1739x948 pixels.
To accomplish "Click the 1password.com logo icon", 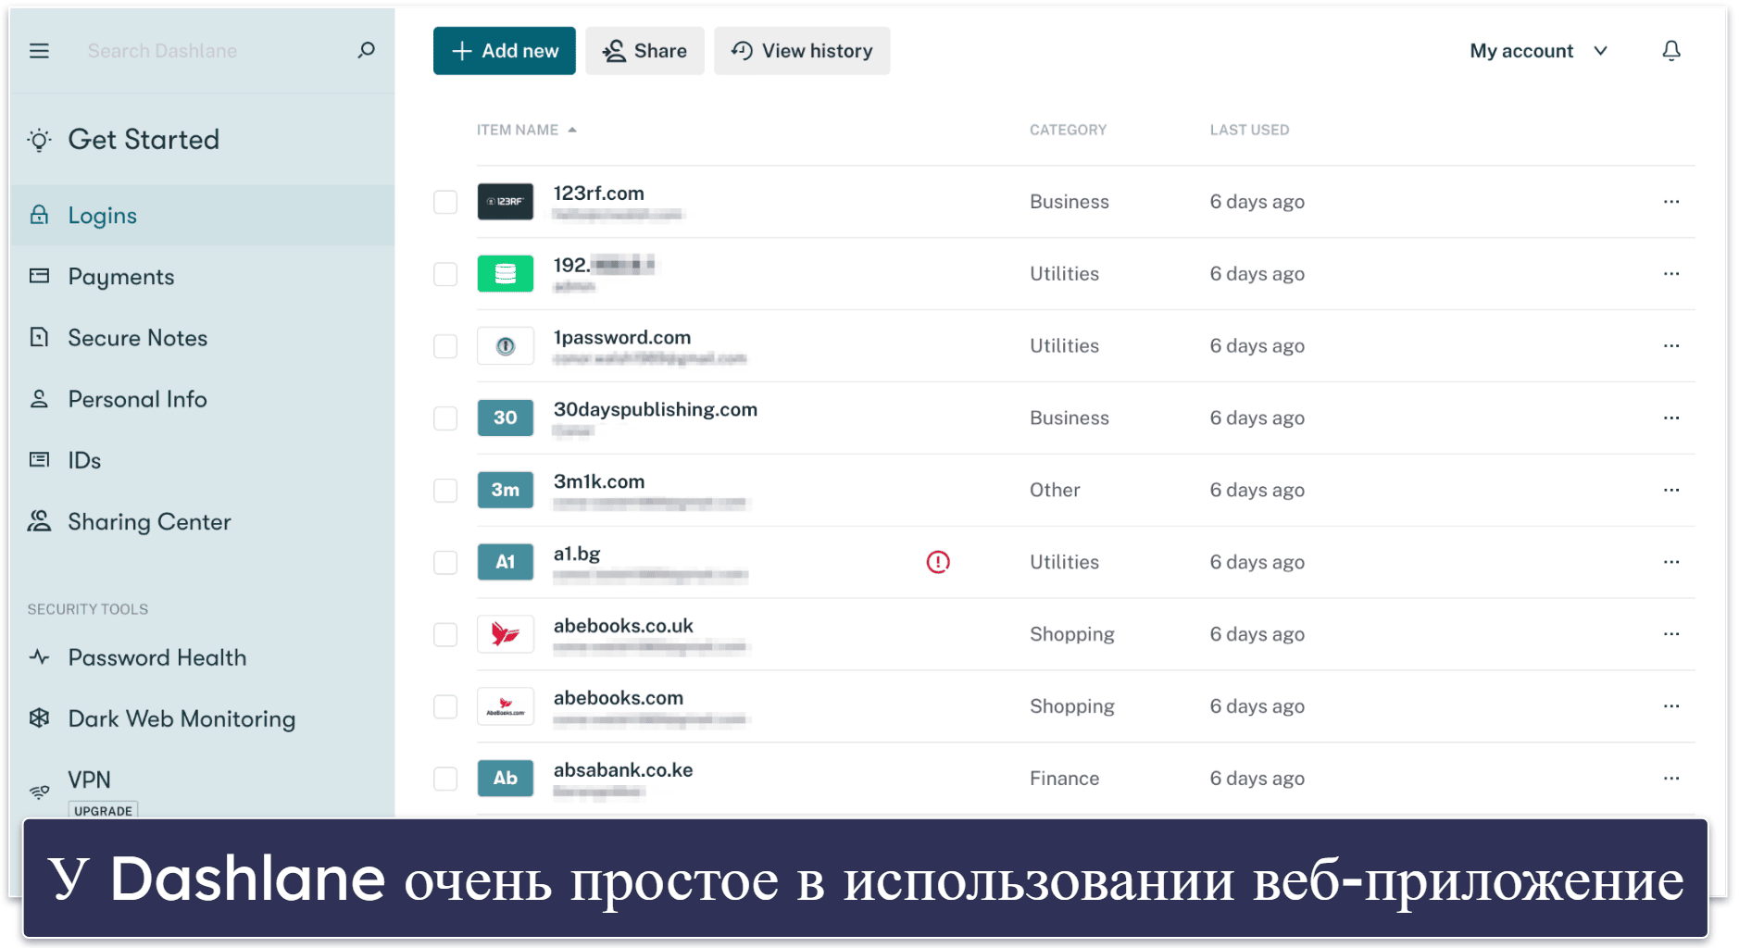I will [506, 346].
